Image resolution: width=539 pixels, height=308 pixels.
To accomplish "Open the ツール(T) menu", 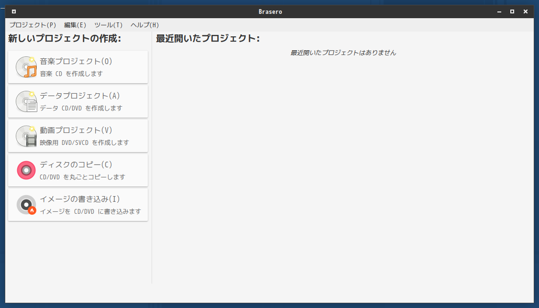I will pyautogui.click(x=108, y=25).
